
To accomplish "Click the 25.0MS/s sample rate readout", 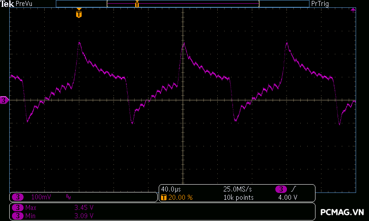I will (x=238, y=189).
